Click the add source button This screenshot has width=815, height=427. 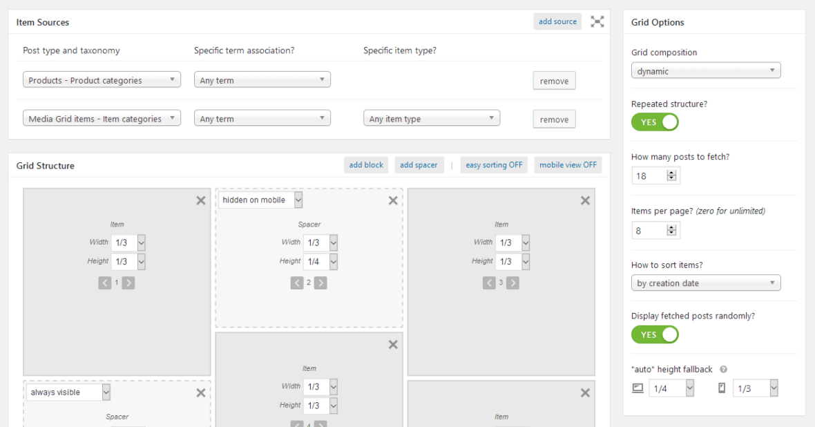tap(557, 21)
